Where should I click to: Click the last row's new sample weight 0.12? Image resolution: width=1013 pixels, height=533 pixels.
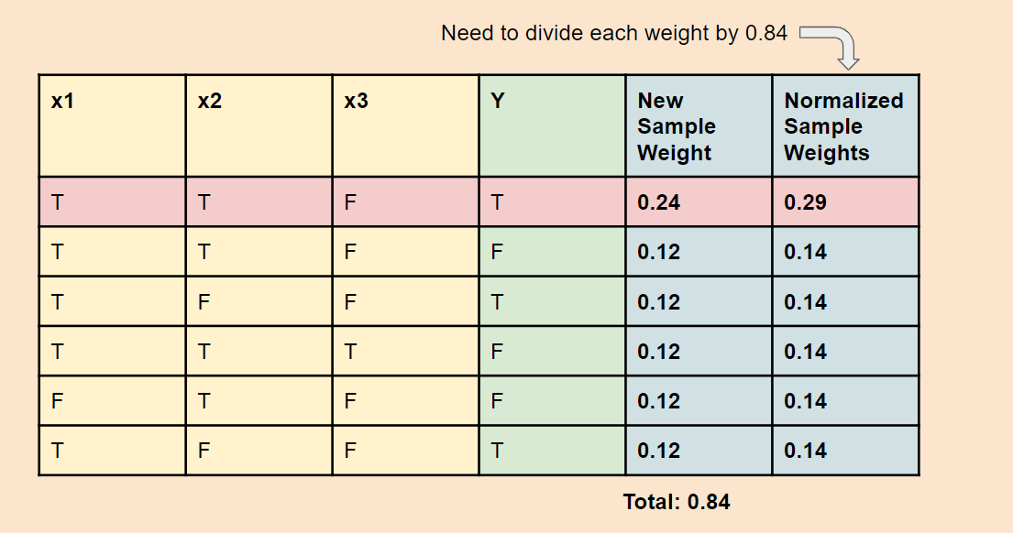click(699, 451)
